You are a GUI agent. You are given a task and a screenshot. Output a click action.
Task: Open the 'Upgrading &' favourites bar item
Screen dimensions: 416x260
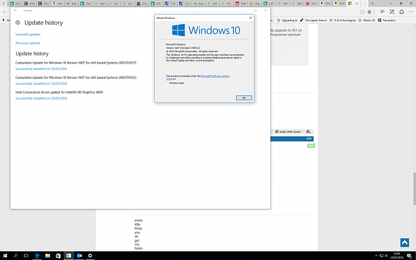pos(287,21)
